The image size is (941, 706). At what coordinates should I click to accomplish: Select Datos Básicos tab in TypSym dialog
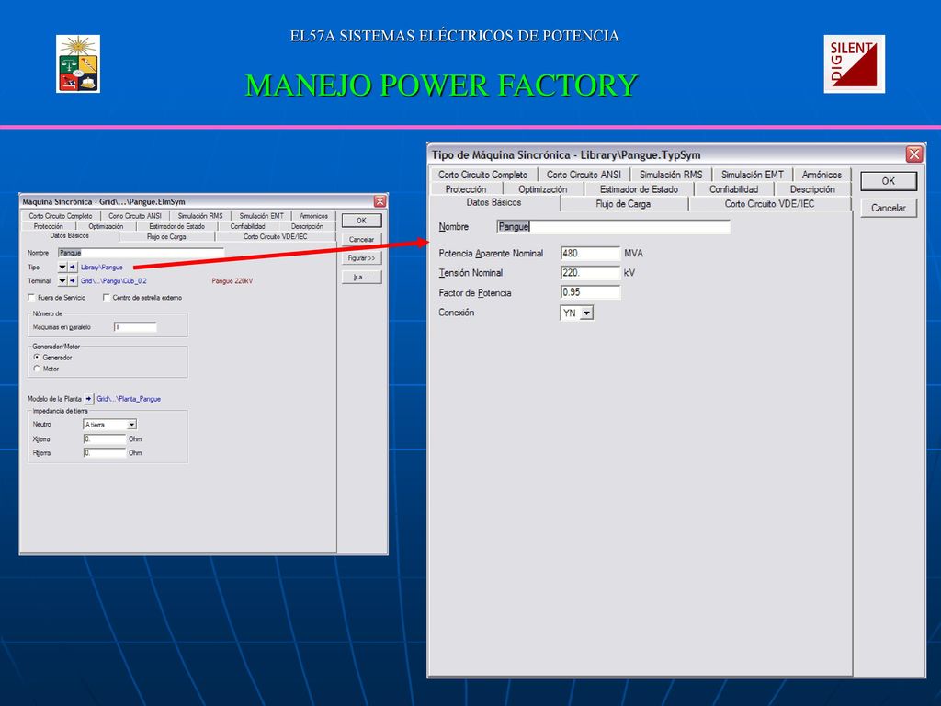pyautogui.click(x=493, y=203)
